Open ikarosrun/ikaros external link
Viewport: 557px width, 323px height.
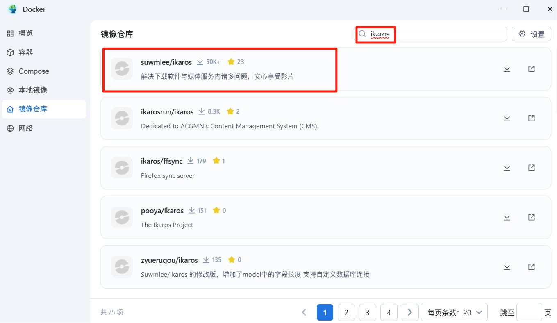coord(532,118)
